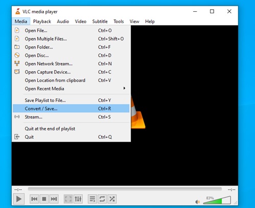Open the Playback menu
The image size is (255, 208).
click(x=42, y=21)
